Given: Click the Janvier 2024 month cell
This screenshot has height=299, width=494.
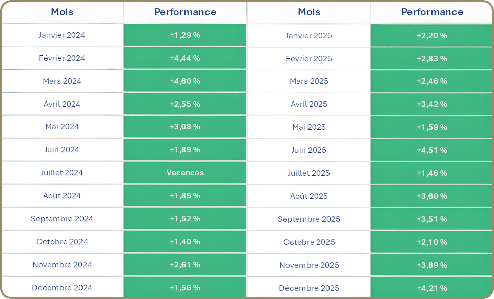Looking at the screenshot, I should click(x=62, y=35).
